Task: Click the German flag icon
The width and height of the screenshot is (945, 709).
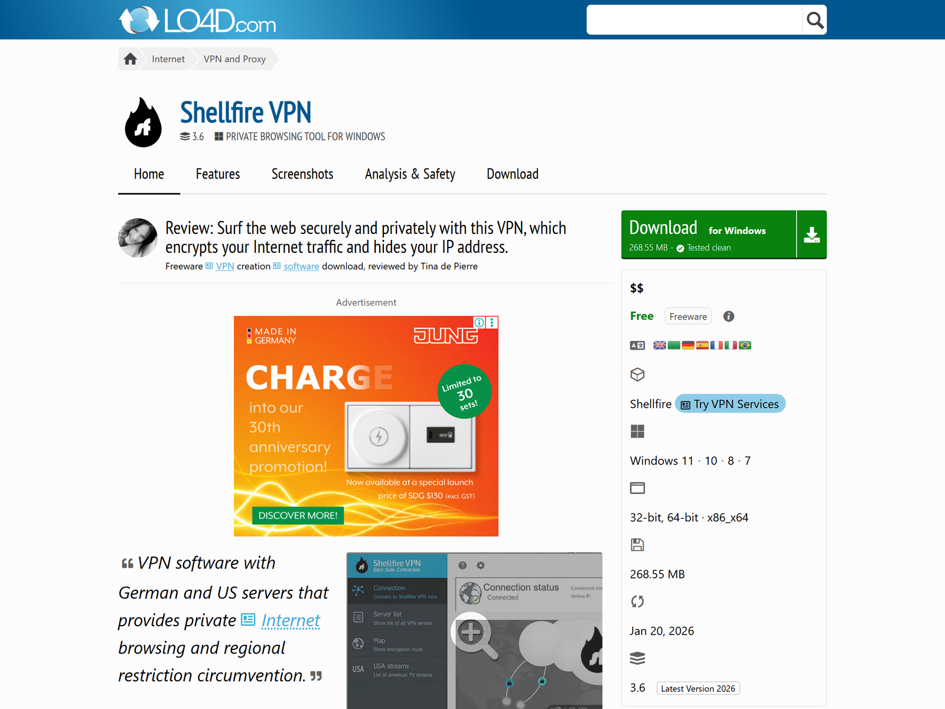Action: tap(688, 345)
